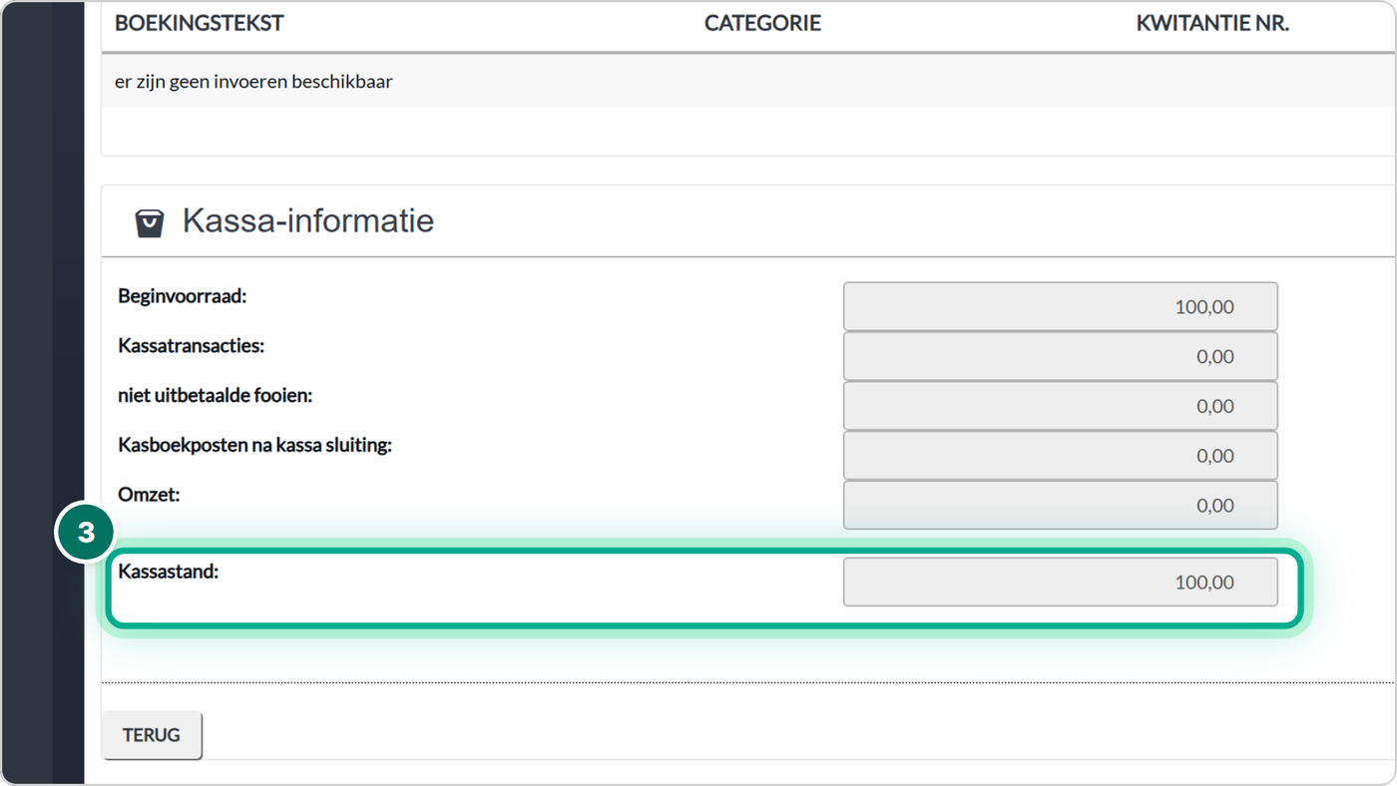
Task: Select the niet uitbetaalde fooien field
Action: pyautogui.click(x=1060, y=406)
